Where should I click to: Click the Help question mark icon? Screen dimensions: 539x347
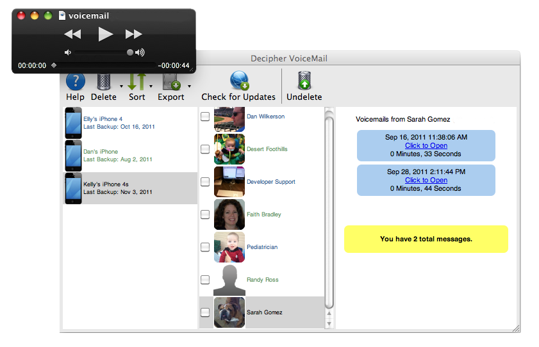pos(75,81)
